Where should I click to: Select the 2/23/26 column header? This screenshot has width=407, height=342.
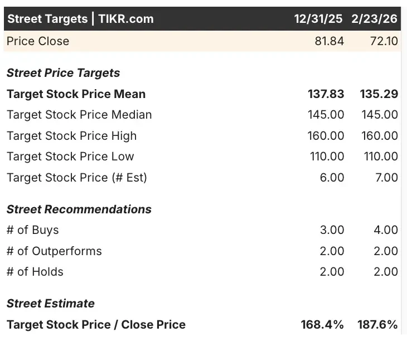(x=374, y=19)
